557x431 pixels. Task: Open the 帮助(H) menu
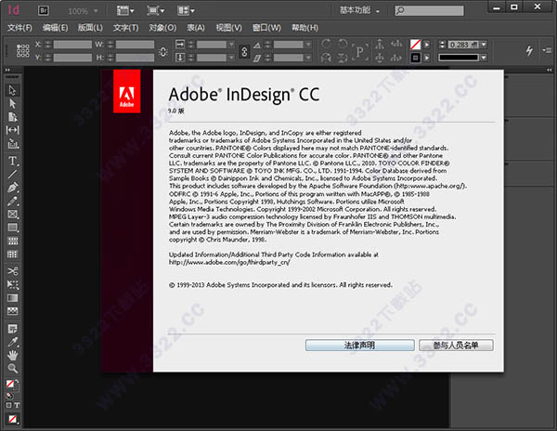(x=304, y=27)
